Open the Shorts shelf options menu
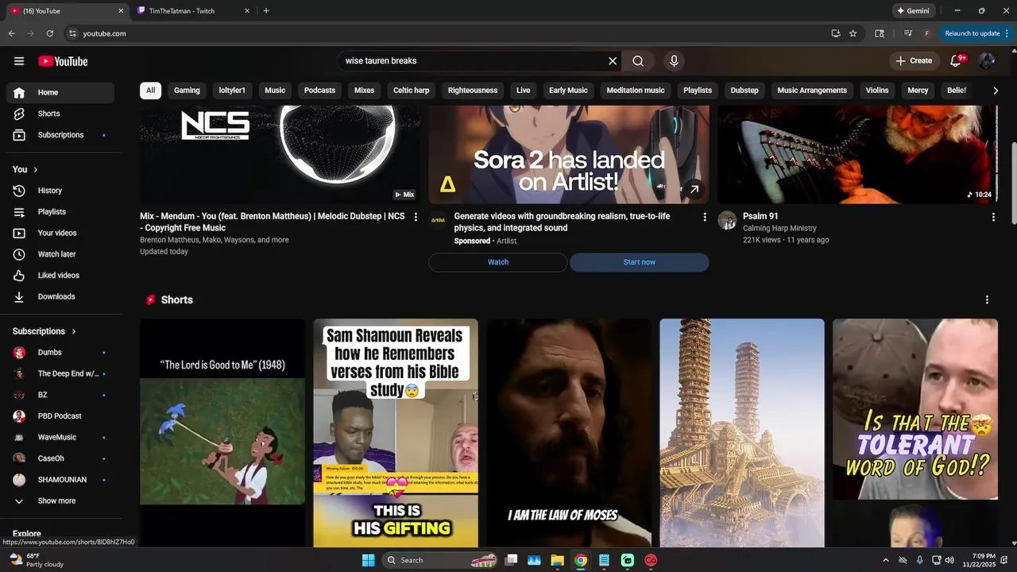The image size is (1017, 572). click(987, 300)
